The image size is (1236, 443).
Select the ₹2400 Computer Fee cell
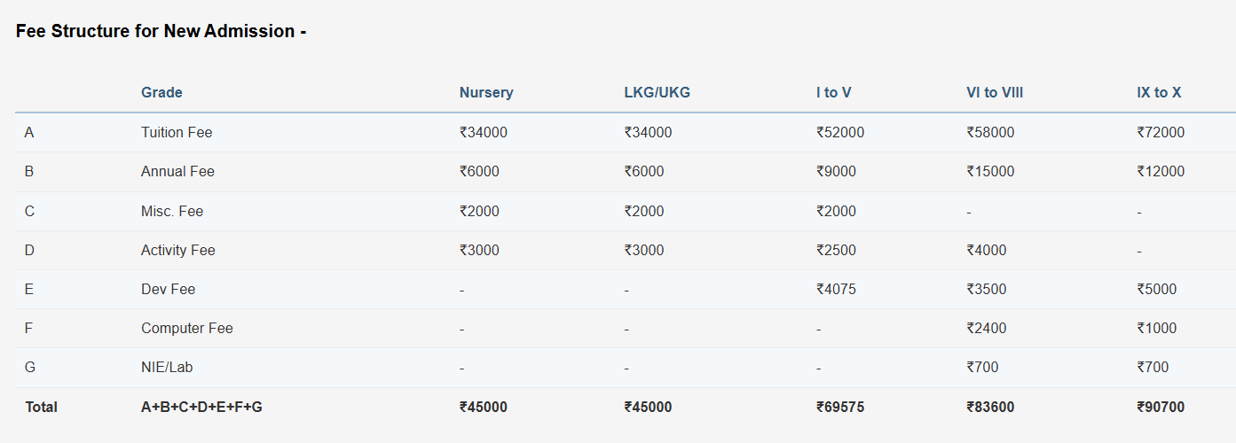pyautogui.click(x=986, y=328)
